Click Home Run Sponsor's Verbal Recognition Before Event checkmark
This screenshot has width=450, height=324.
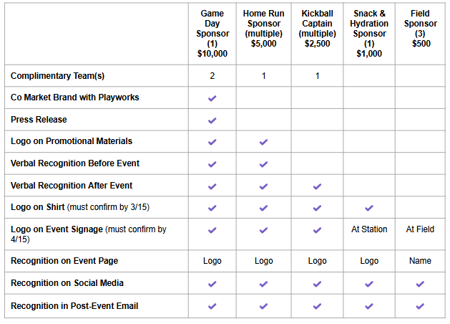(x=263, y=164)
